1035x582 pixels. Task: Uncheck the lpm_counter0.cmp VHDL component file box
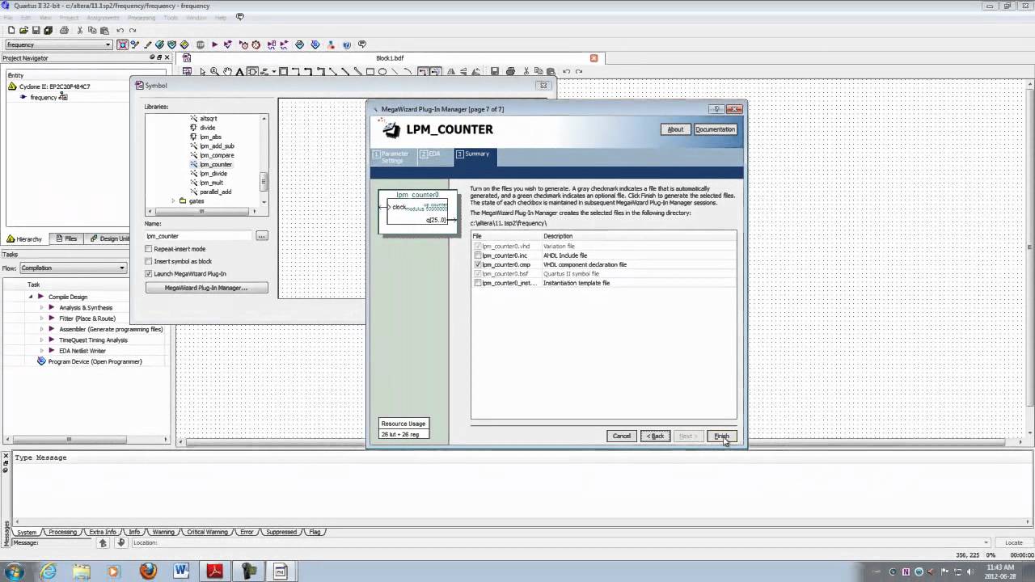[x=478, y=264]
